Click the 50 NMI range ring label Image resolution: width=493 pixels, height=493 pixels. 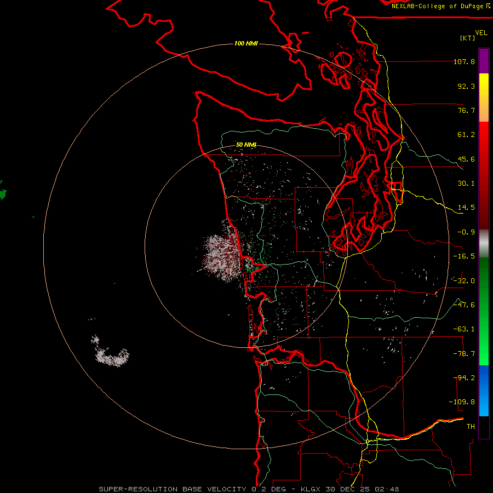click(246, 145)
